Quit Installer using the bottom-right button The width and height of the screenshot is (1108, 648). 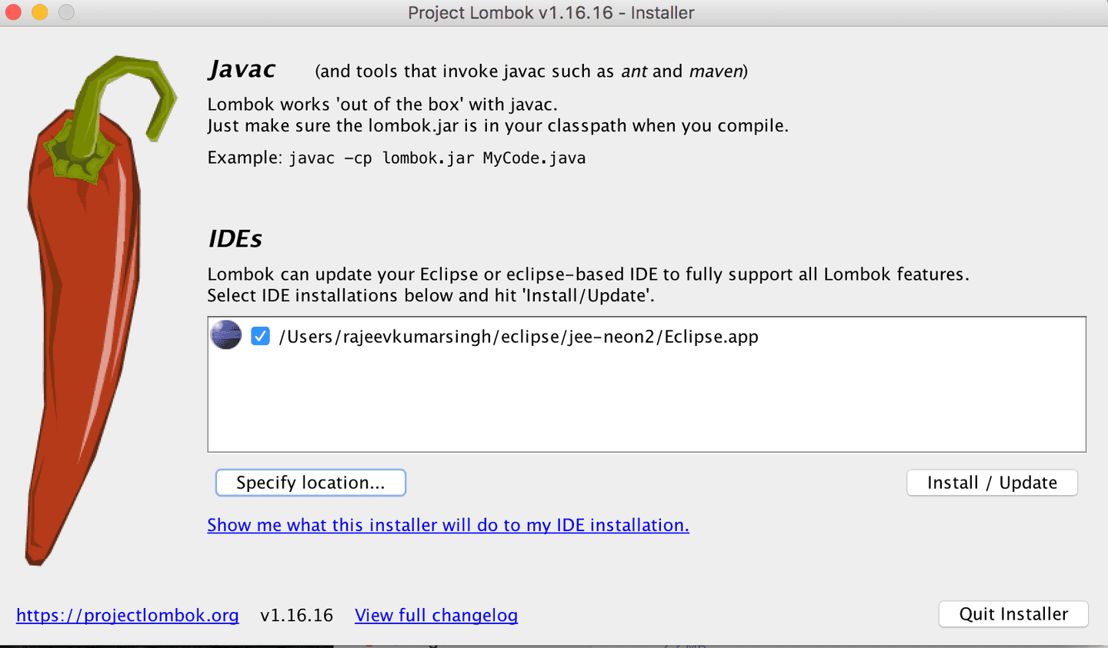pyautogui.click(x=1013, y=614)
